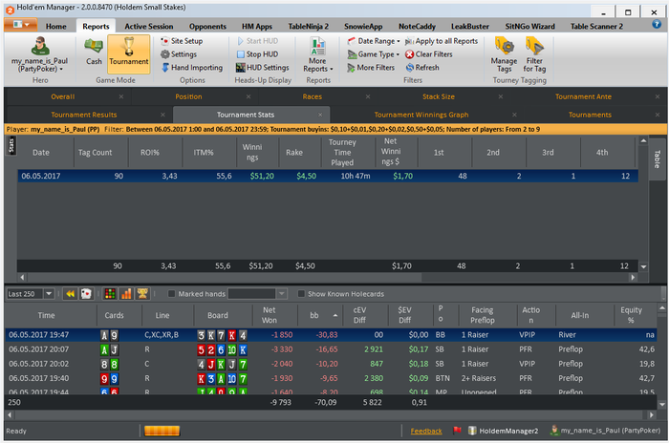669x443 pixels.
Task: Expand the Date Range filter
Action: (x=374, y=41)
